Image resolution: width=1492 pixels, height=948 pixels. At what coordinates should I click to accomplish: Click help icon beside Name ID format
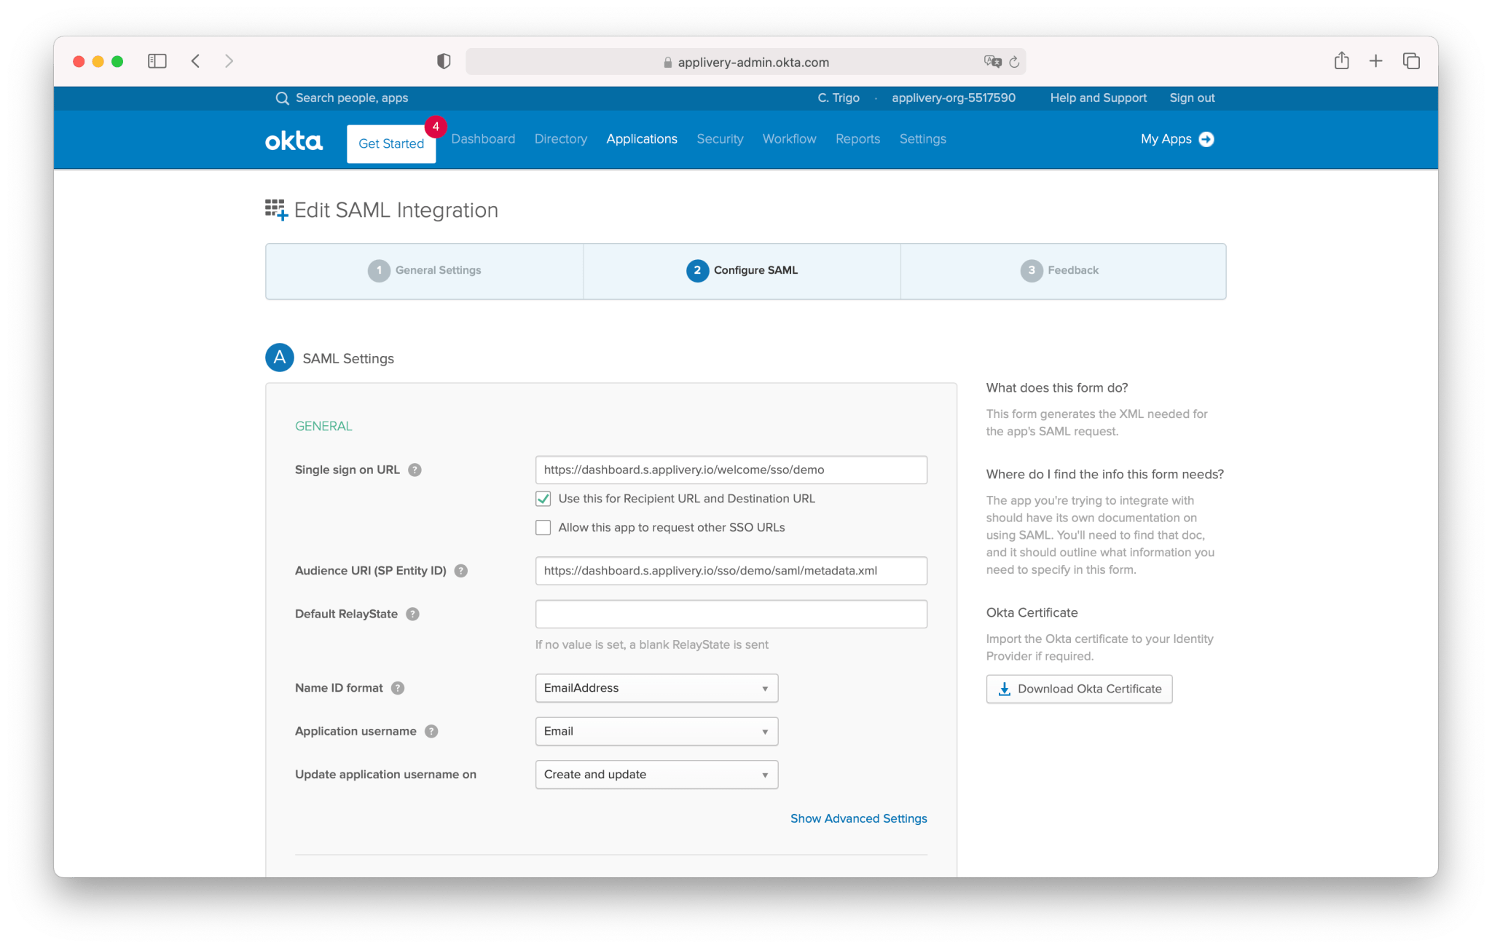(397, 688)
